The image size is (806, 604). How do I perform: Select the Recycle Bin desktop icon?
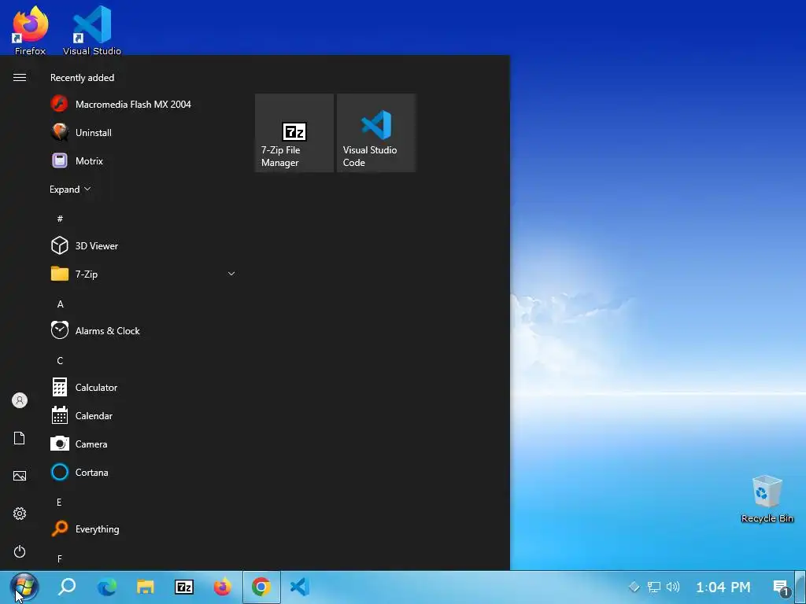pyautogui.click(x=767, y=499)
